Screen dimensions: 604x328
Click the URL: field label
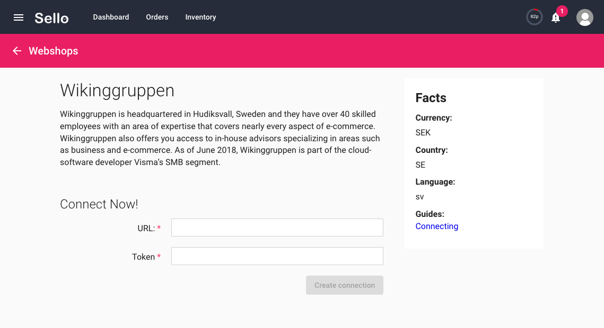tap(146, 228)
